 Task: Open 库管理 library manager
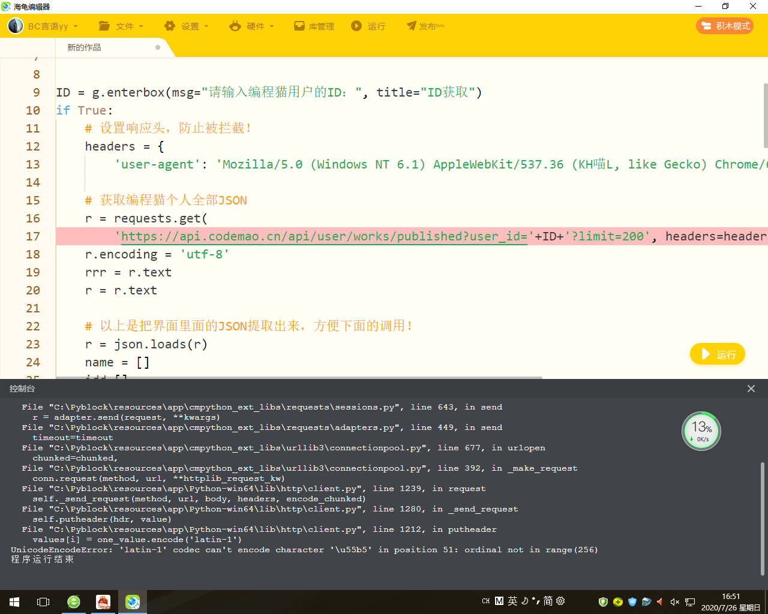point(314,26)
